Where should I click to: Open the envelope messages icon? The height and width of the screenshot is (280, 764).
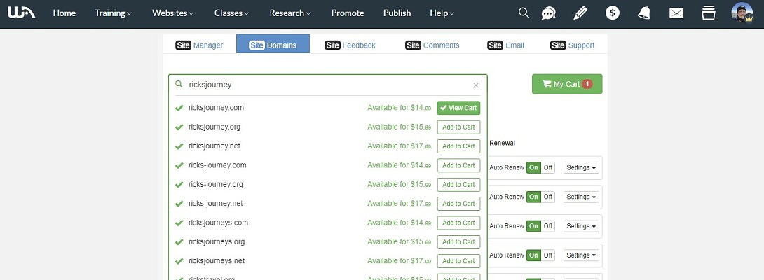click(x=676, y=13)
